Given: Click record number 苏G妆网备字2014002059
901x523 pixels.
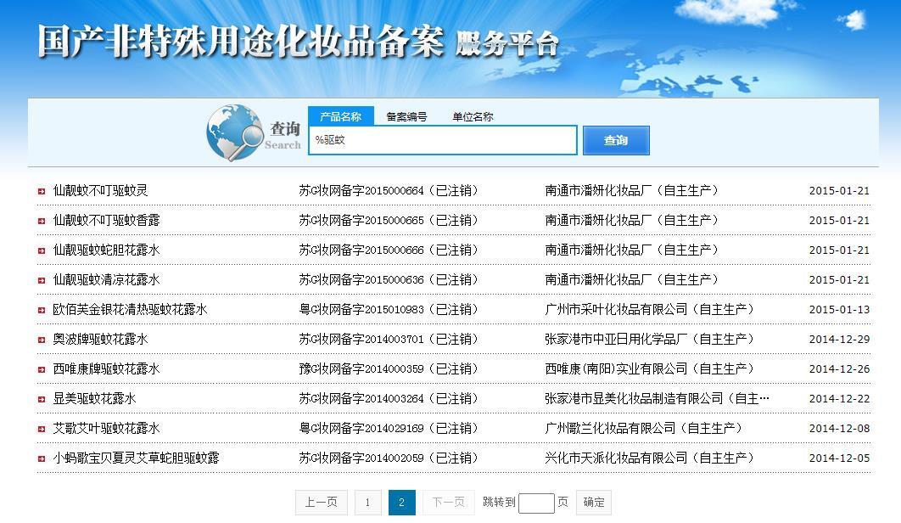Looking at the screenshot, I should pyautogui.click(x=361, y=458).
